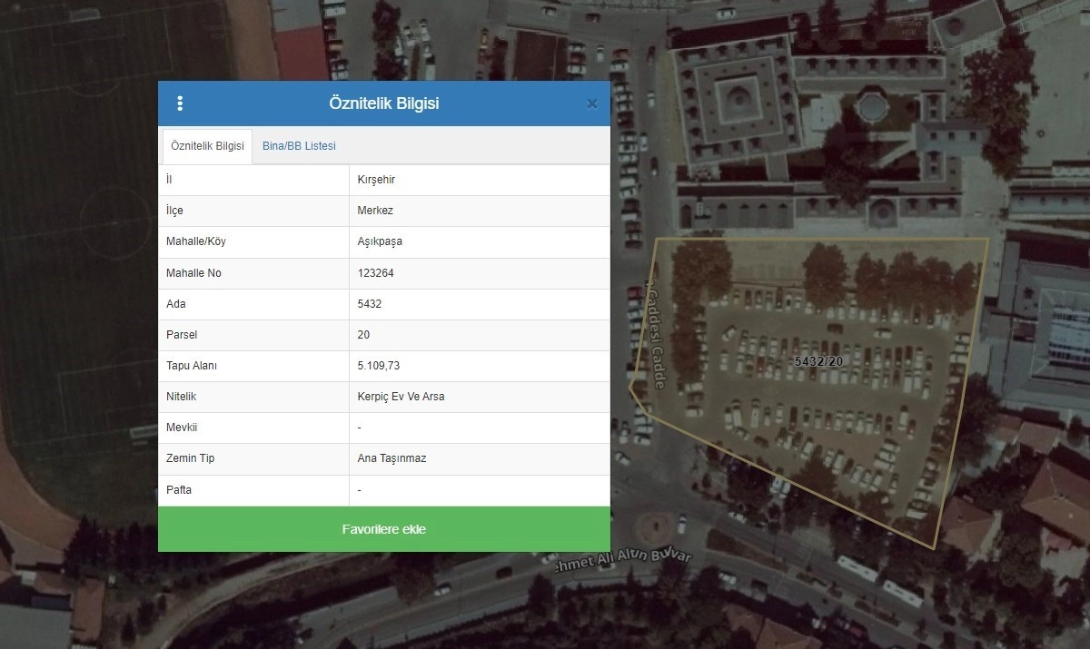Image resolution: width=1090 pixels, height=649 pixels.
Task: Click the Kırşehir value in the İl row
Action: [376, 180]
